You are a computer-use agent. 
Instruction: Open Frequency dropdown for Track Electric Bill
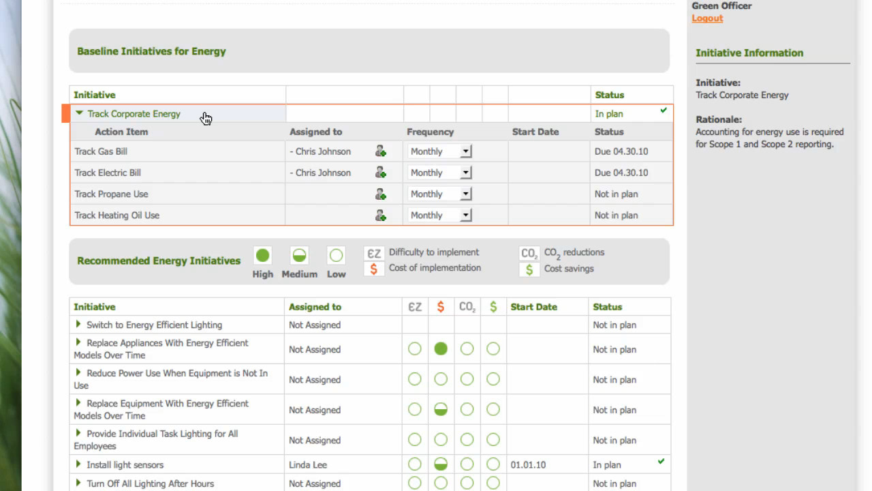440,173
